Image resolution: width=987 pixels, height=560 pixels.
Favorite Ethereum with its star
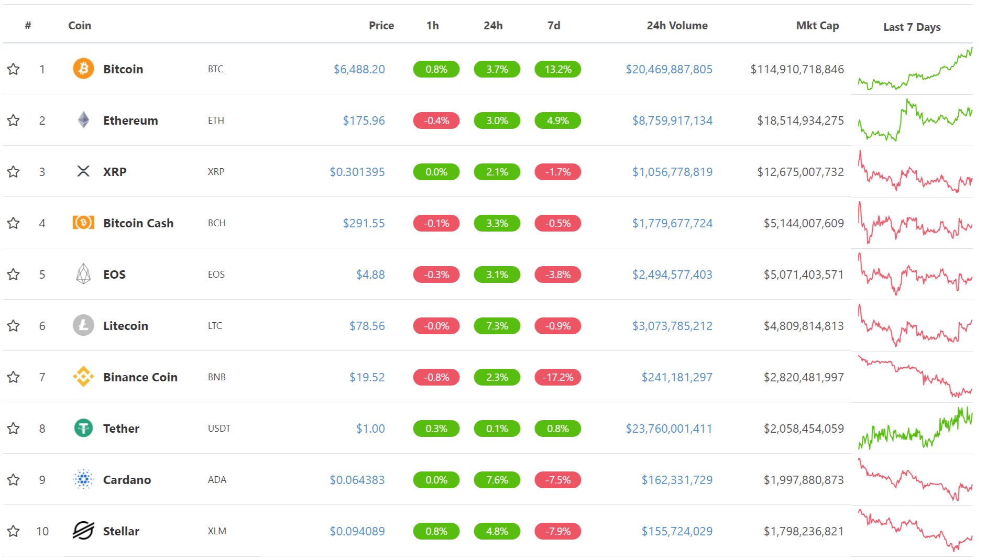tap(14, 120)
